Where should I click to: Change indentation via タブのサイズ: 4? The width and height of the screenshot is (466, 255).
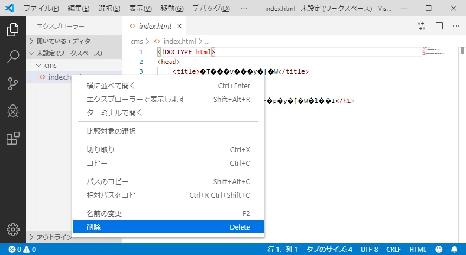pyautogui.click(x=329, y=250)
